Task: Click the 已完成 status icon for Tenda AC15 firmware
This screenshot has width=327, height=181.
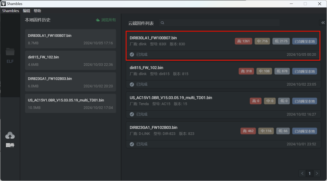Action: click(x=132, y=114)
